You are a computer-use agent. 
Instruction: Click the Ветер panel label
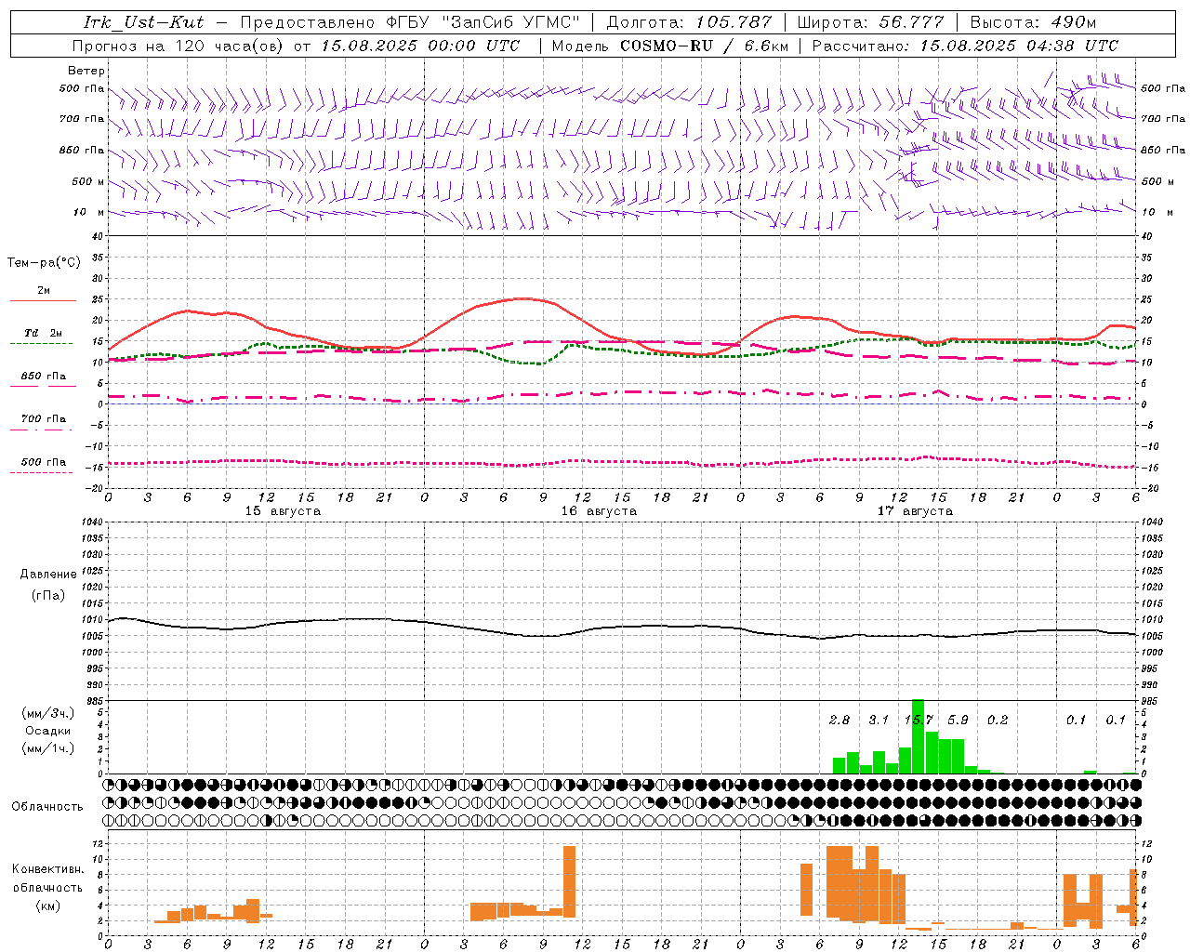(x=86, y=71)
